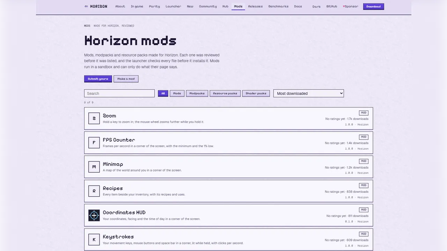Click the '9 of 9' results count
447x251 pixels.
[89, 102]
